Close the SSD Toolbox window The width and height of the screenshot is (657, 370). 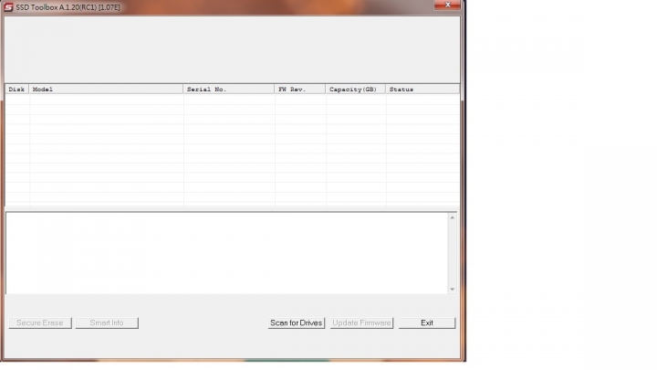pos(447,5)
